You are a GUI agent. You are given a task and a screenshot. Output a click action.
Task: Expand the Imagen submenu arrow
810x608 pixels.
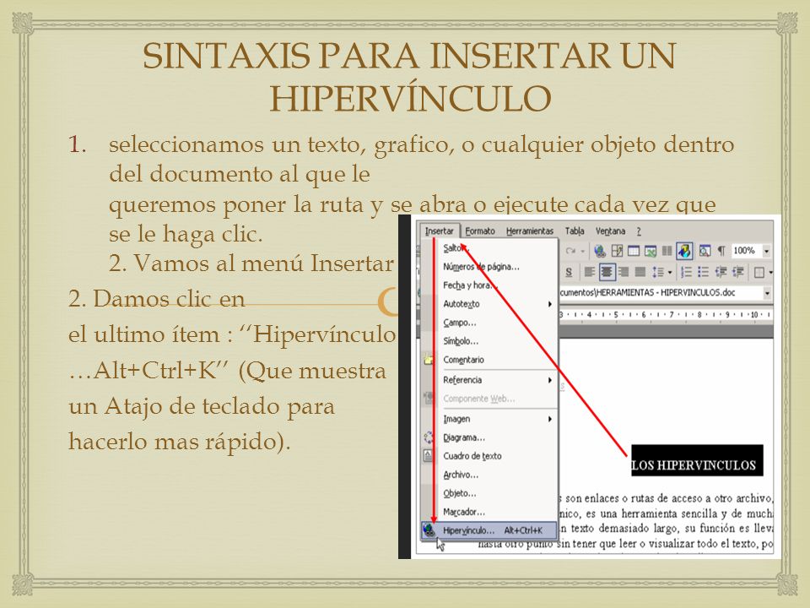click(x=550, y=419)
